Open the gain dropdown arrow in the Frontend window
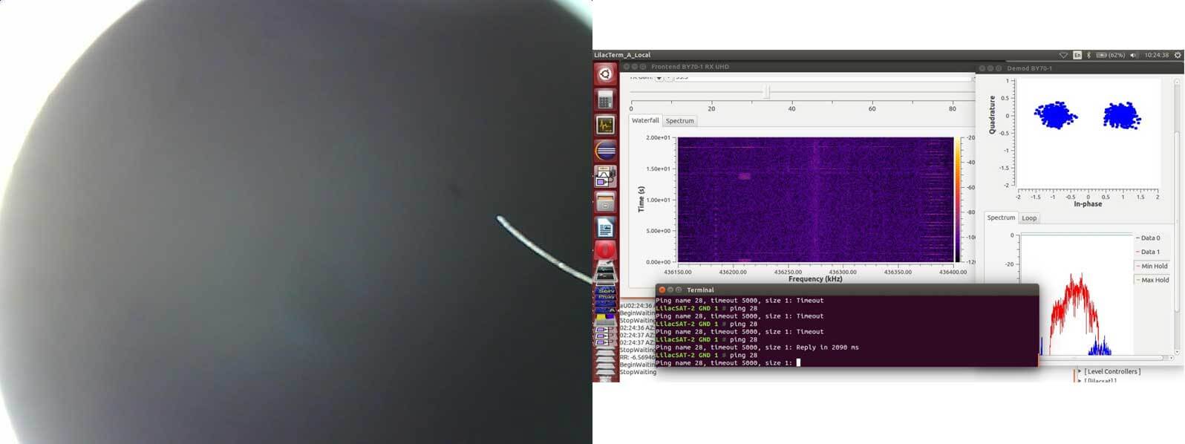Screen dimensions: 1185x444 (659, 77)
